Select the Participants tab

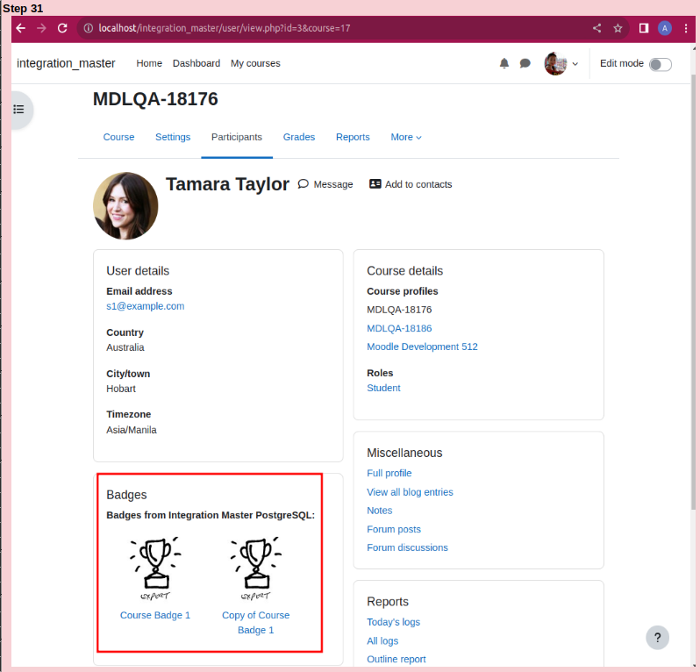[x=237, y=137]
